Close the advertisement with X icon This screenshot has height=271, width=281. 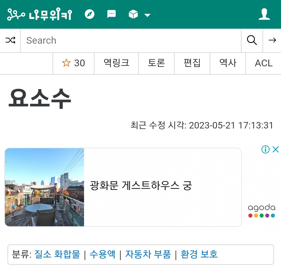[x=276, y=149]
